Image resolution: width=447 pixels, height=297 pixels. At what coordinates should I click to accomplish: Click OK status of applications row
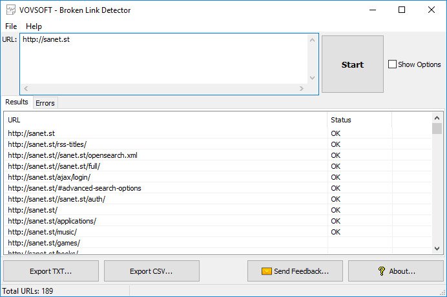(335, 221)
